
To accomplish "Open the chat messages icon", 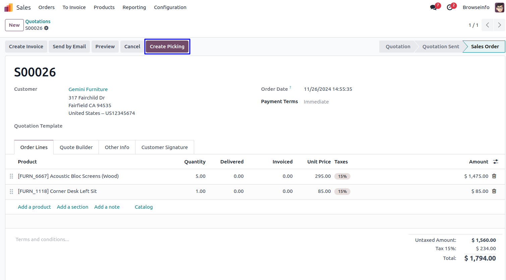I will click(433, 7).
